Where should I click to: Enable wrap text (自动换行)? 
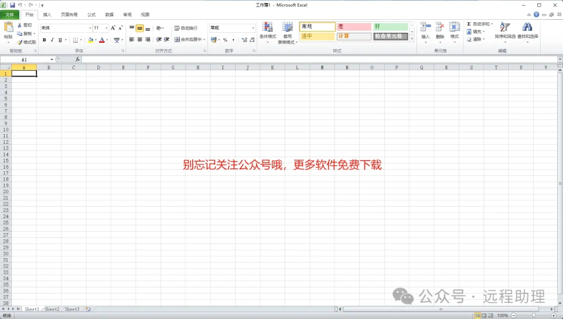coord(186,28)
